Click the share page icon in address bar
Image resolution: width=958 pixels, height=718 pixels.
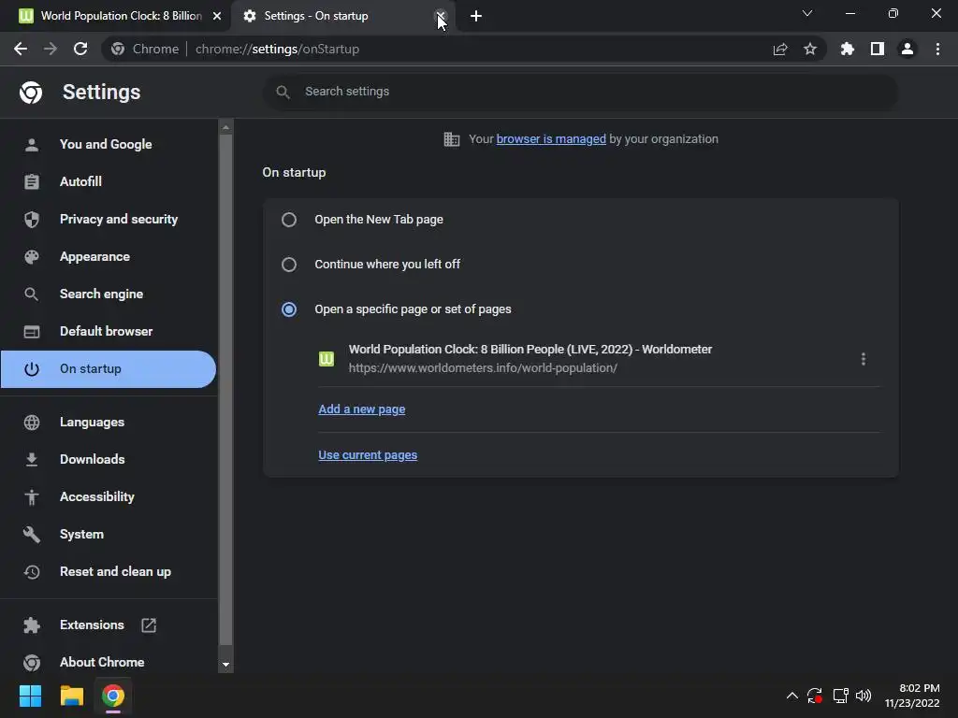(780, 49)
